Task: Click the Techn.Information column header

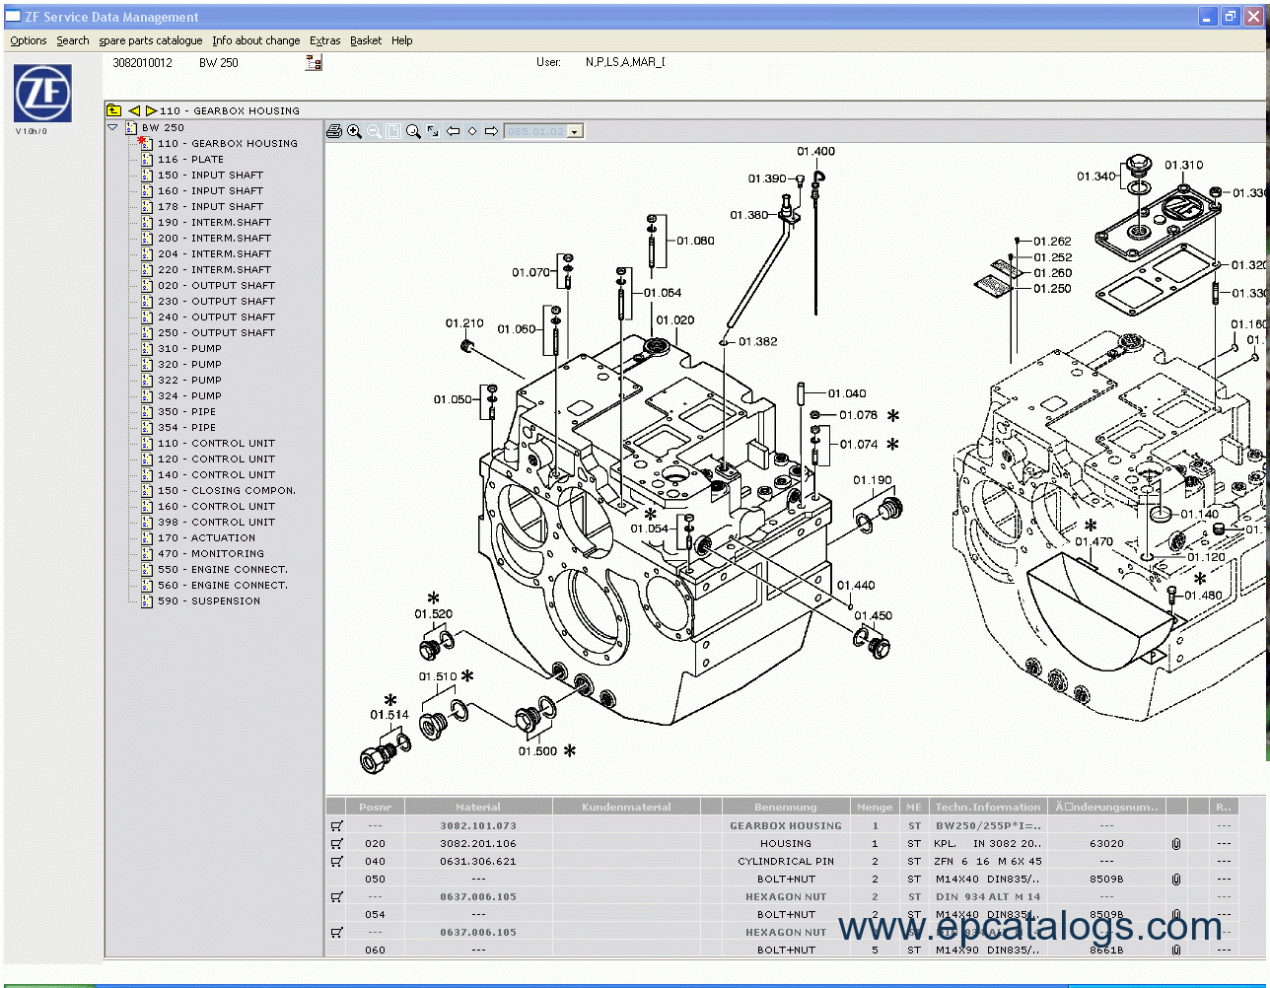Action: coord(988,807)
